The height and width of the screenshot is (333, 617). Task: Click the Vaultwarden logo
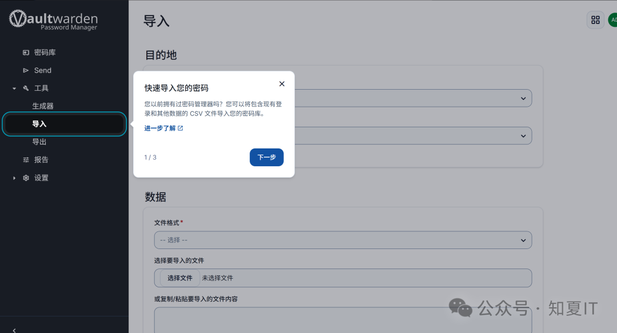54,19
